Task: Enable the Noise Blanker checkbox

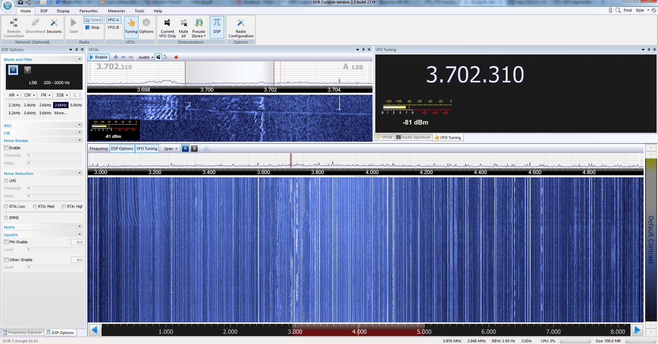Action: (7, 148)
